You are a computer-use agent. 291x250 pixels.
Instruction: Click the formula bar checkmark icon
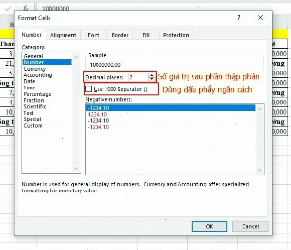tap(8, 9)
